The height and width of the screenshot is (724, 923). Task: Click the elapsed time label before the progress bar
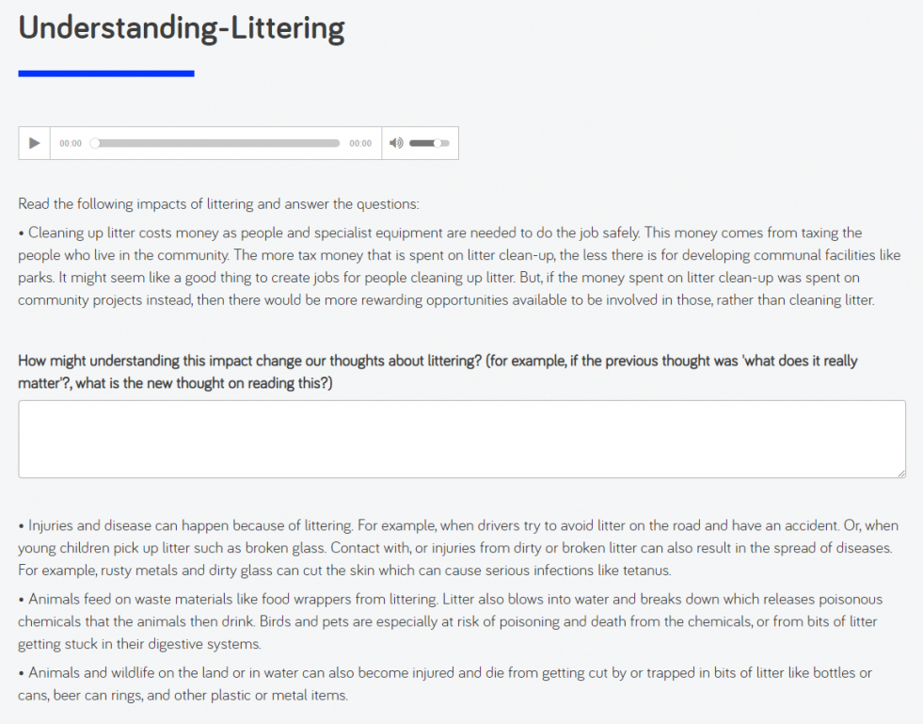pos(70,143)
